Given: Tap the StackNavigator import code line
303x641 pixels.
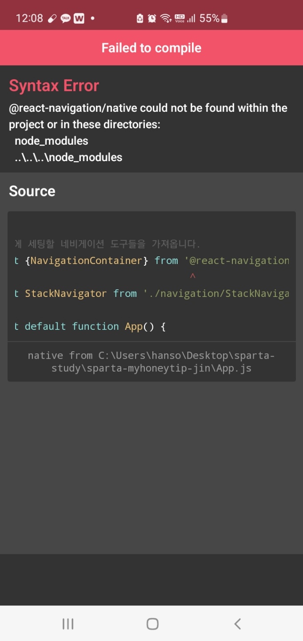Looking at the screenshot, I should (151, 293).
